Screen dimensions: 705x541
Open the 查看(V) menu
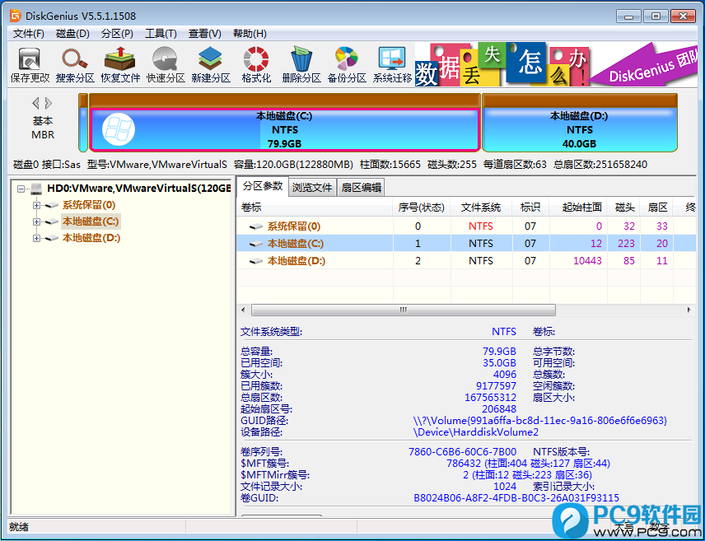(x=204, y=34)
